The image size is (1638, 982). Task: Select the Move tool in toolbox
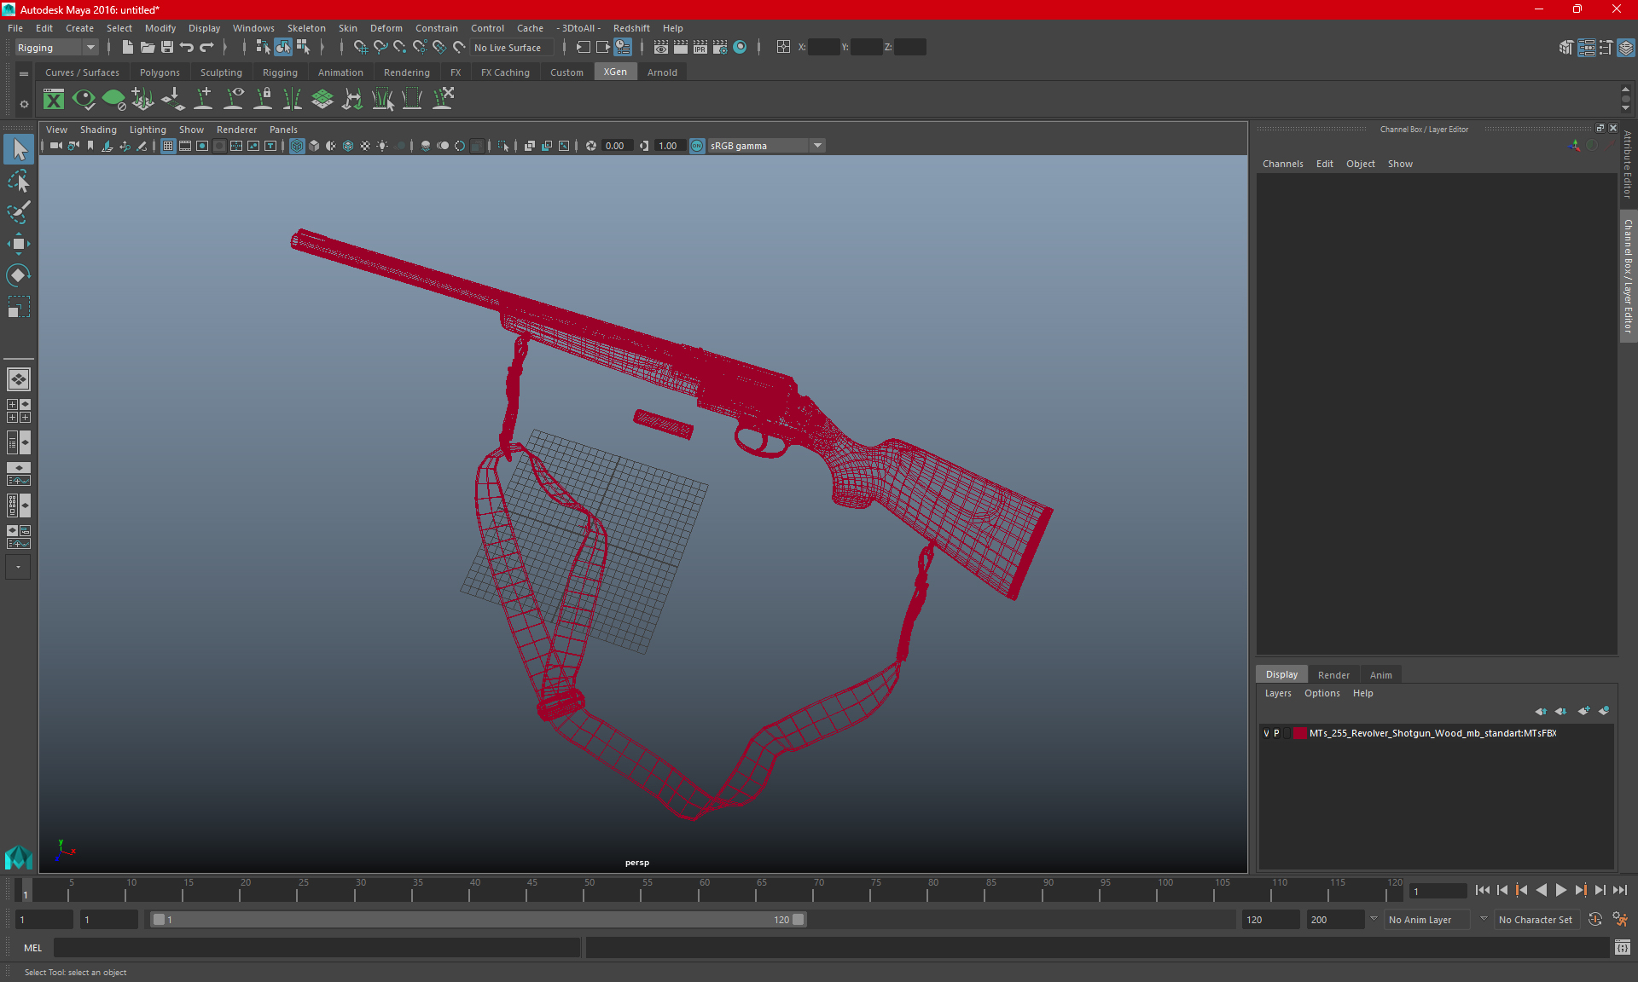pyautogui.click(x=18, y=245)
